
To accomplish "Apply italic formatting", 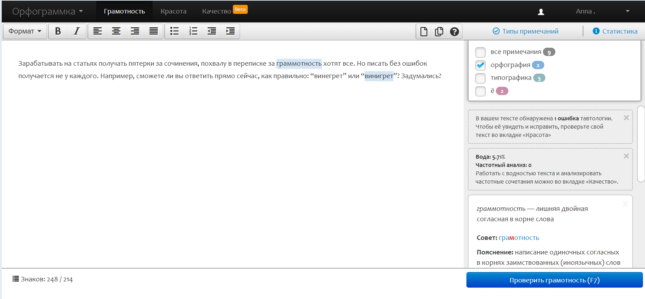I will tap(76, 31).
